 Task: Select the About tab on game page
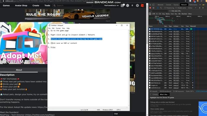coord(19,70)
